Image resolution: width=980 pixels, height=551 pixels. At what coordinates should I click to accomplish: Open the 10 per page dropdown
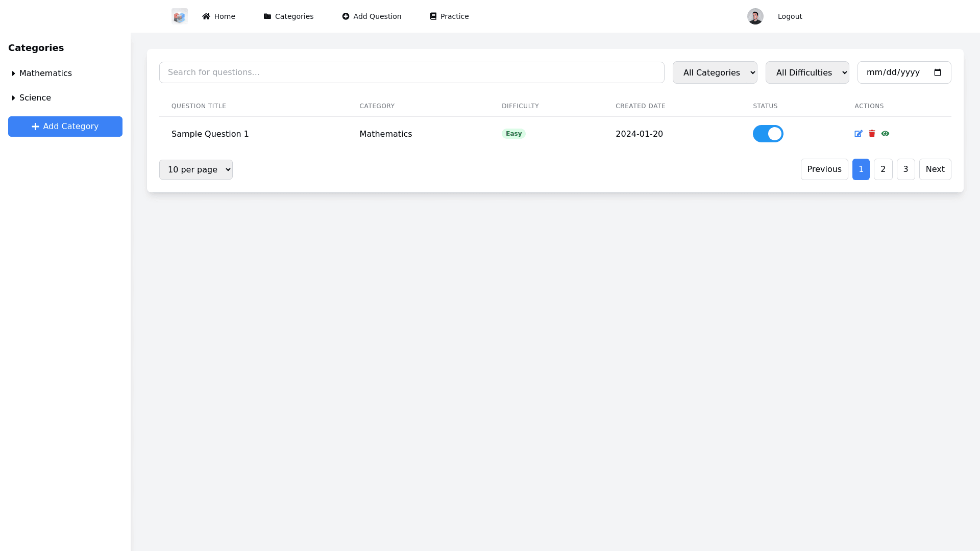195,169
